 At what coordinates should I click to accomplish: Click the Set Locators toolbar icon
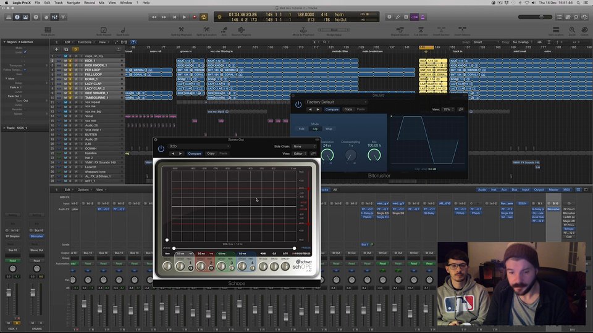point(556,31)
